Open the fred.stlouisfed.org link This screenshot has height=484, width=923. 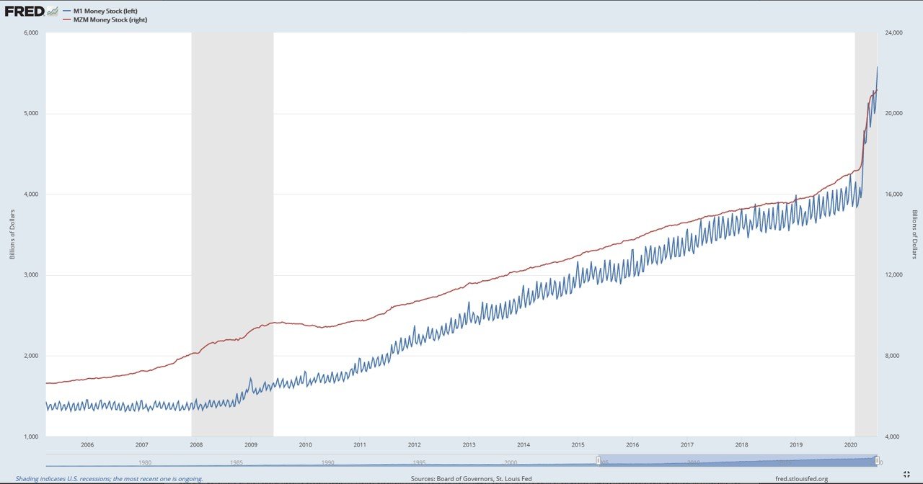click(802, 478)
